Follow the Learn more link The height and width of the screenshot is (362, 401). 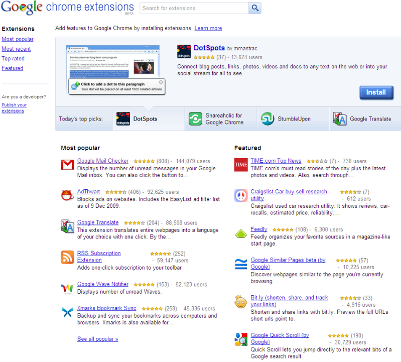[x=208, y=28]
